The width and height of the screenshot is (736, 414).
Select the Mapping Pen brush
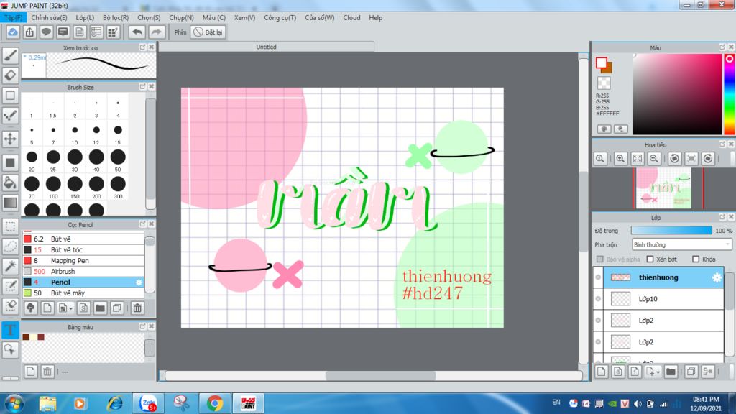(x=83, y=260)
